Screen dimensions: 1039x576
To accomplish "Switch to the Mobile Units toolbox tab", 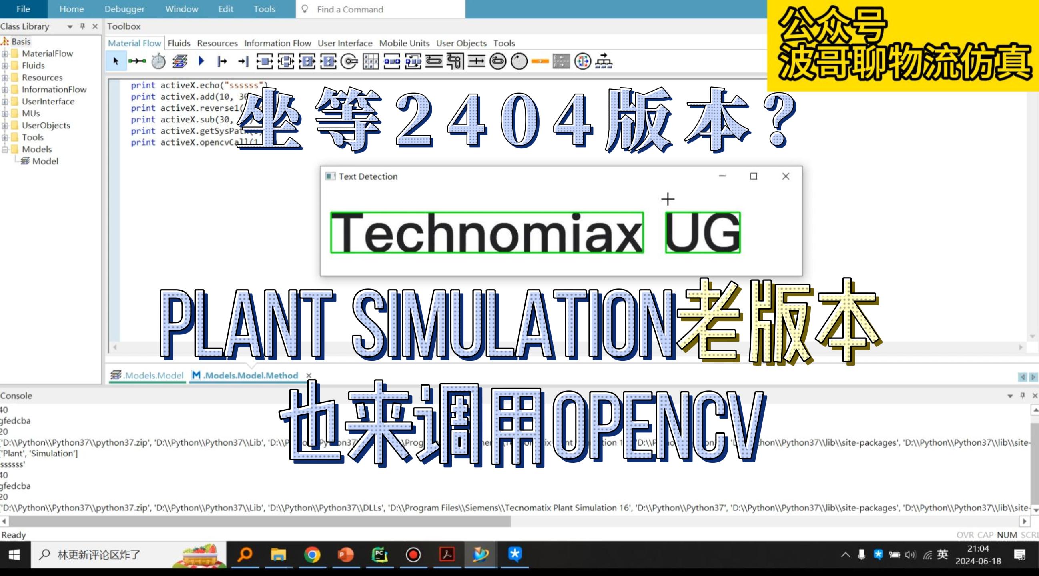I will pos(404,43).
